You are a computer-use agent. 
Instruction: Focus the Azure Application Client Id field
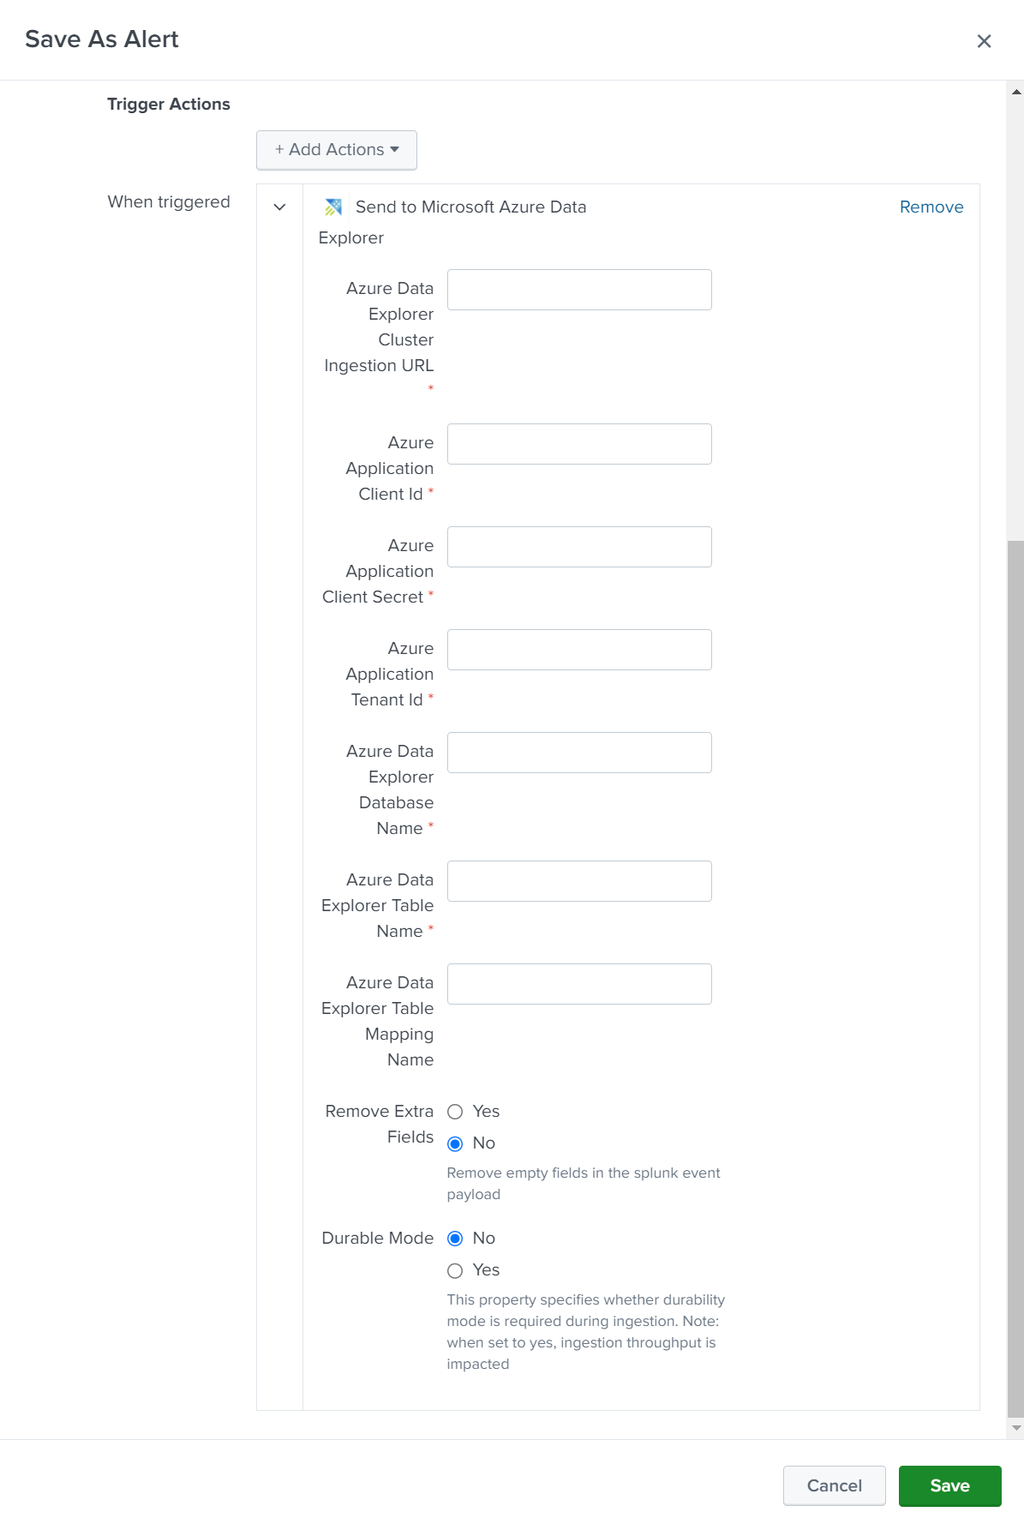tap(579, 443)
